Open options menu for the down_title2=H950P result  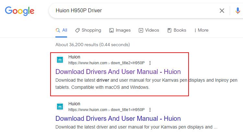pos(150,63)
